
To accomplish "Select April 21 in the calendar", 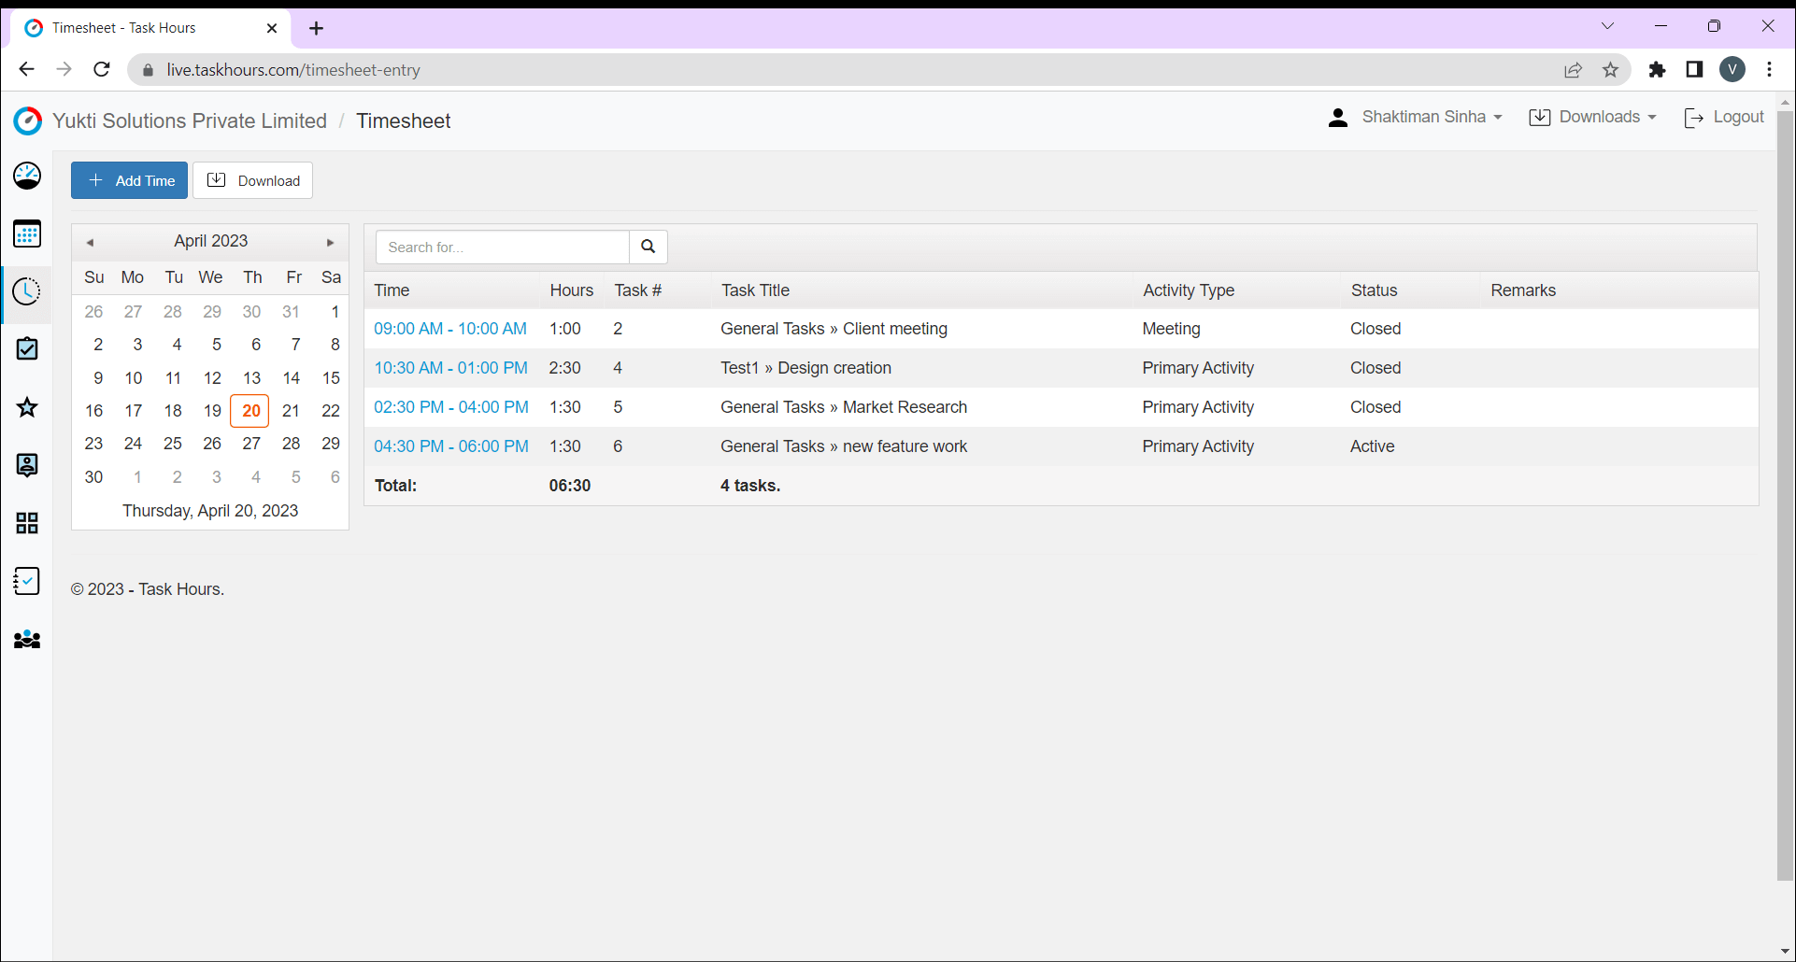I will pos(292,411).
